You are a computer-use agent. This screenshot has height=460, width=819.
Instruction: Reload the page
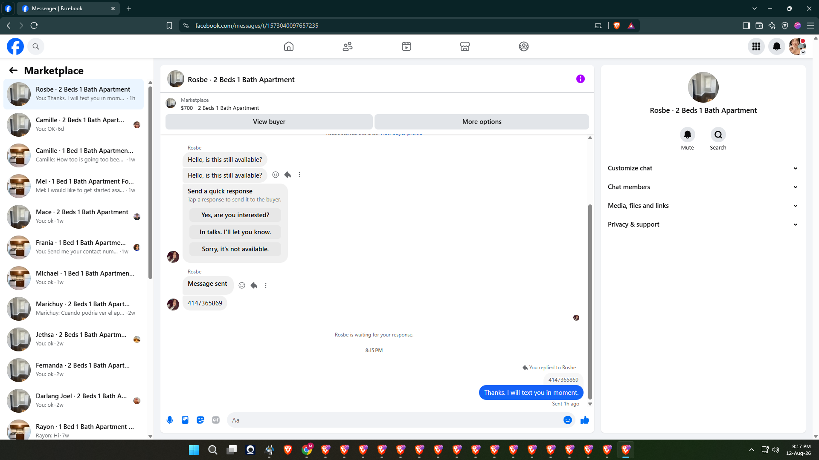coord(34,26)
